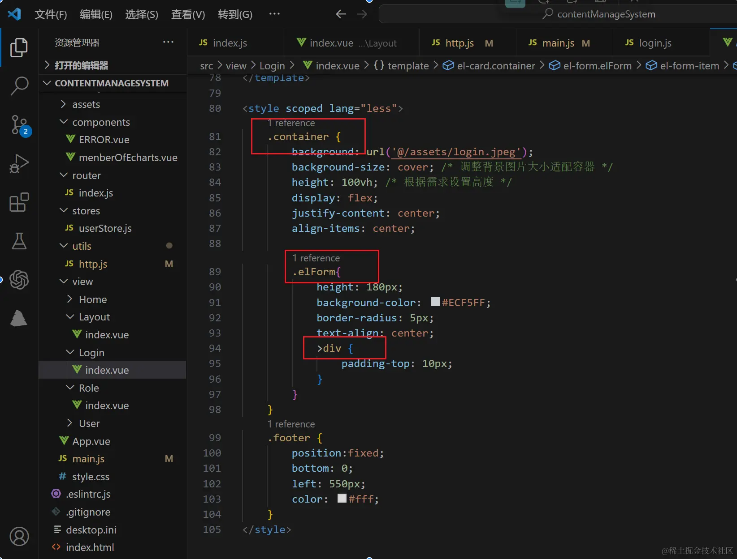Open the Run and Debug view
The width and height of the screenshot is (737, 559).
tap(19, 163)
